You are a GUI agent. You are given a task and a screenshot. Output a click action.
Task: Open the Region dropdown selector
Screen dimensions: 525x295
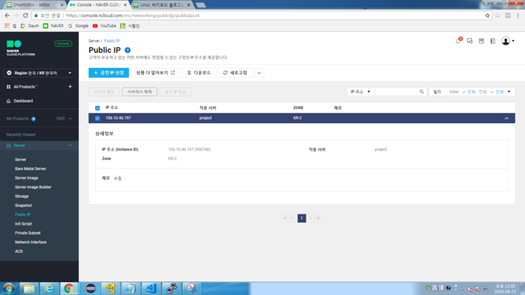(x=39, y=73)
